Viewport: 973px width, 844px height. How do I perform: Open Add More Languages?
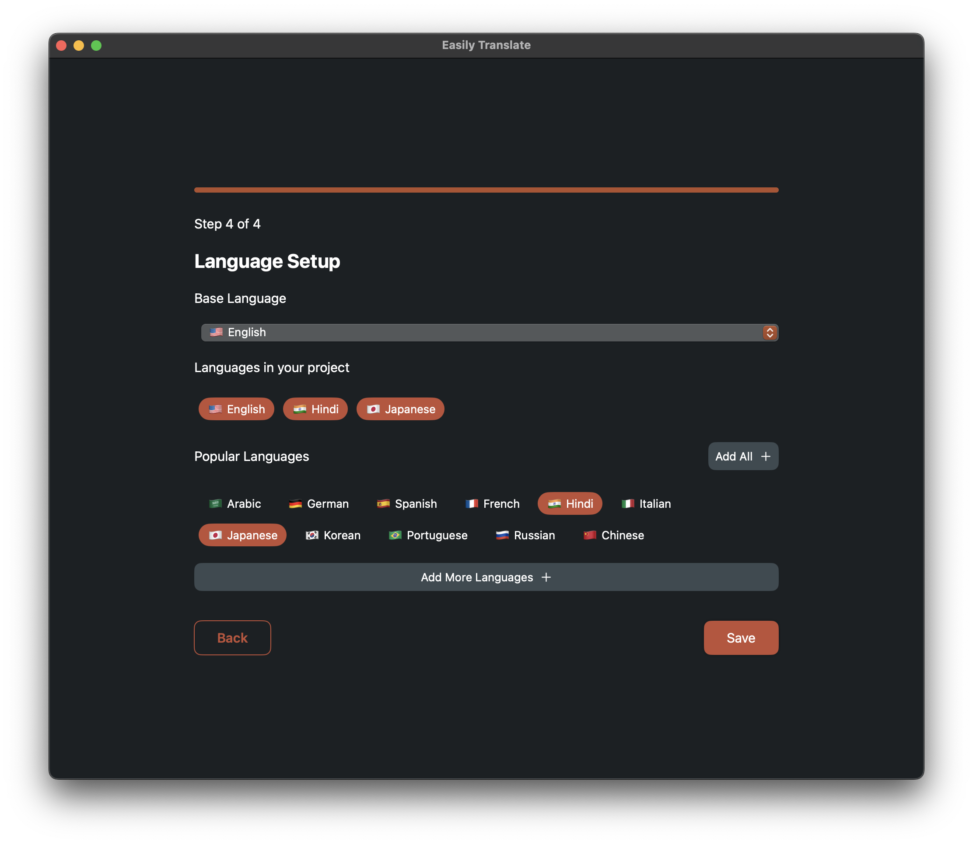pos(486,577)
